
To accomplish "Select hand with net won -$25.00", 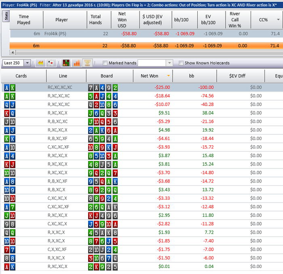I will [142, 88].
